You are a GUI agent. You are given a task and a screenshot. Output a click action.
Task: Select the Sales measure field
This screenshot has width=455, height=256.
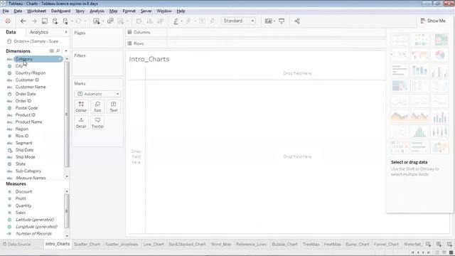[21, 213]
